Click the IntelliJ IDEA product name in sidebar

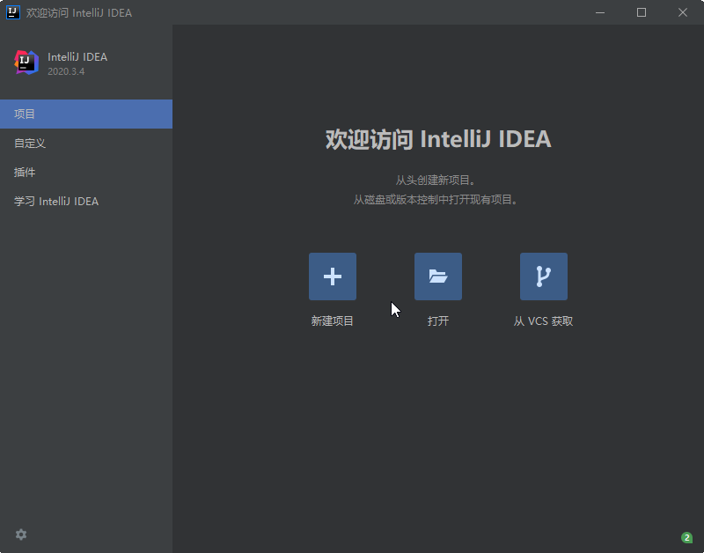[77, 57]
